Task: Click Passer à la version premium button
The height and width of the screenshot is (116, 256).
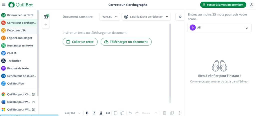Action: [x=223, y=5]
